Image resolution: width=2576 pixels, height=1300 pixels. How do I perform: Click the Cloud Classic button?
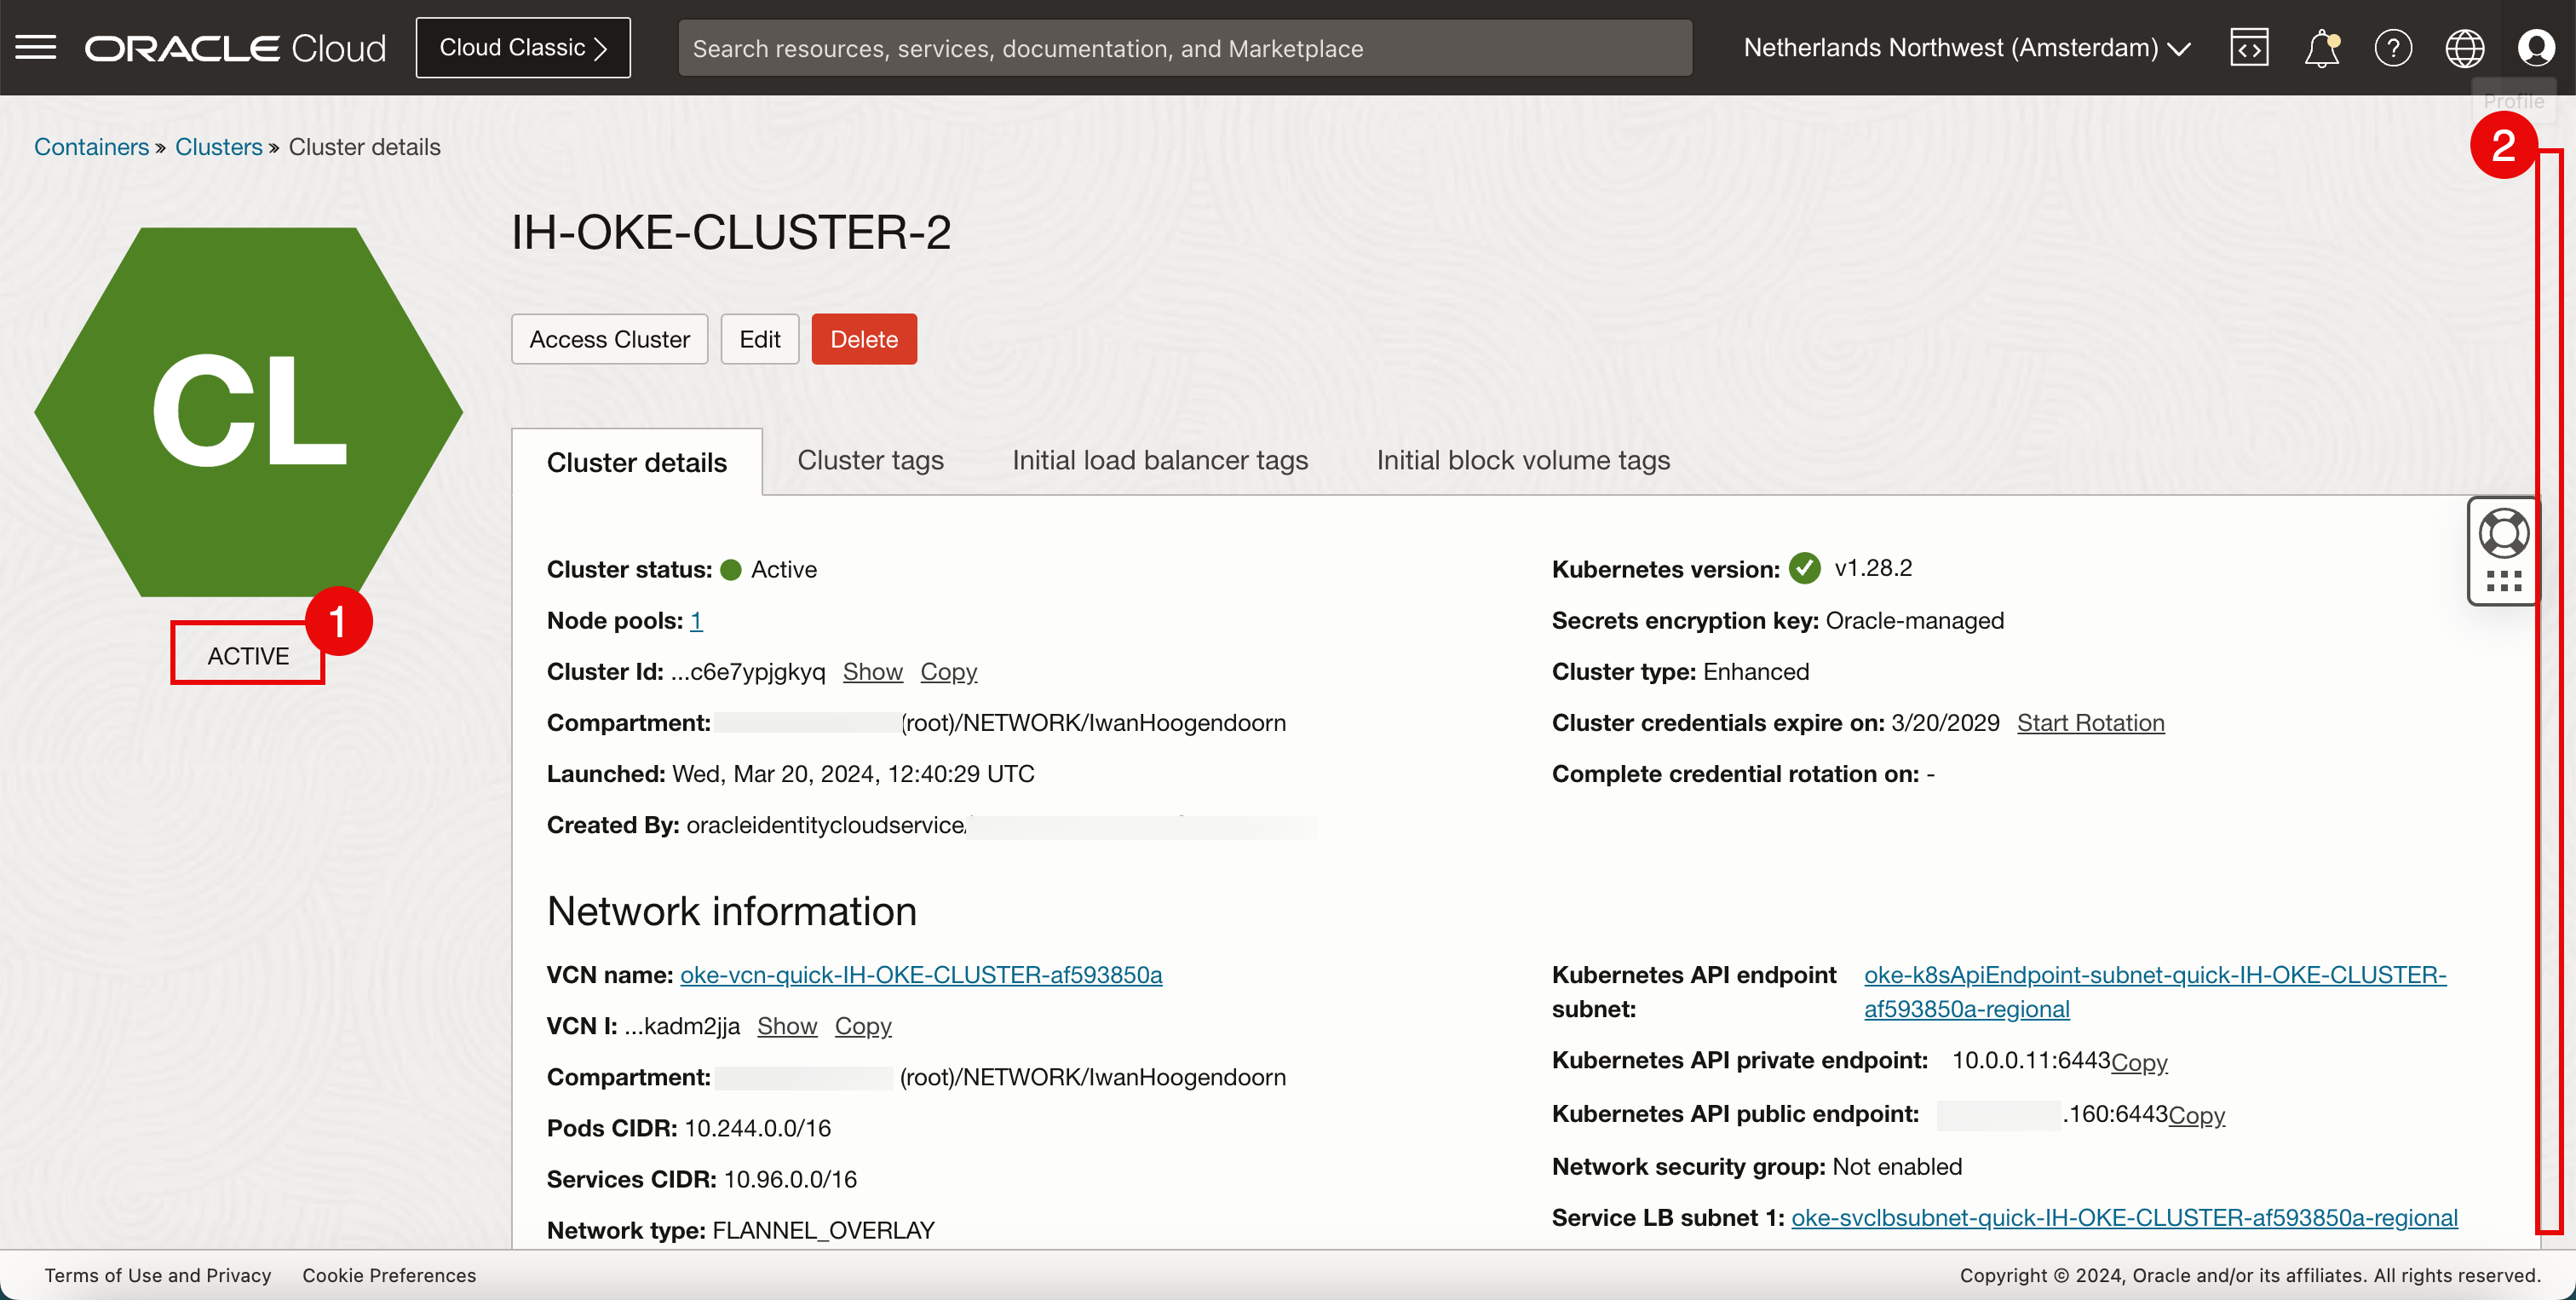point(523,47)
